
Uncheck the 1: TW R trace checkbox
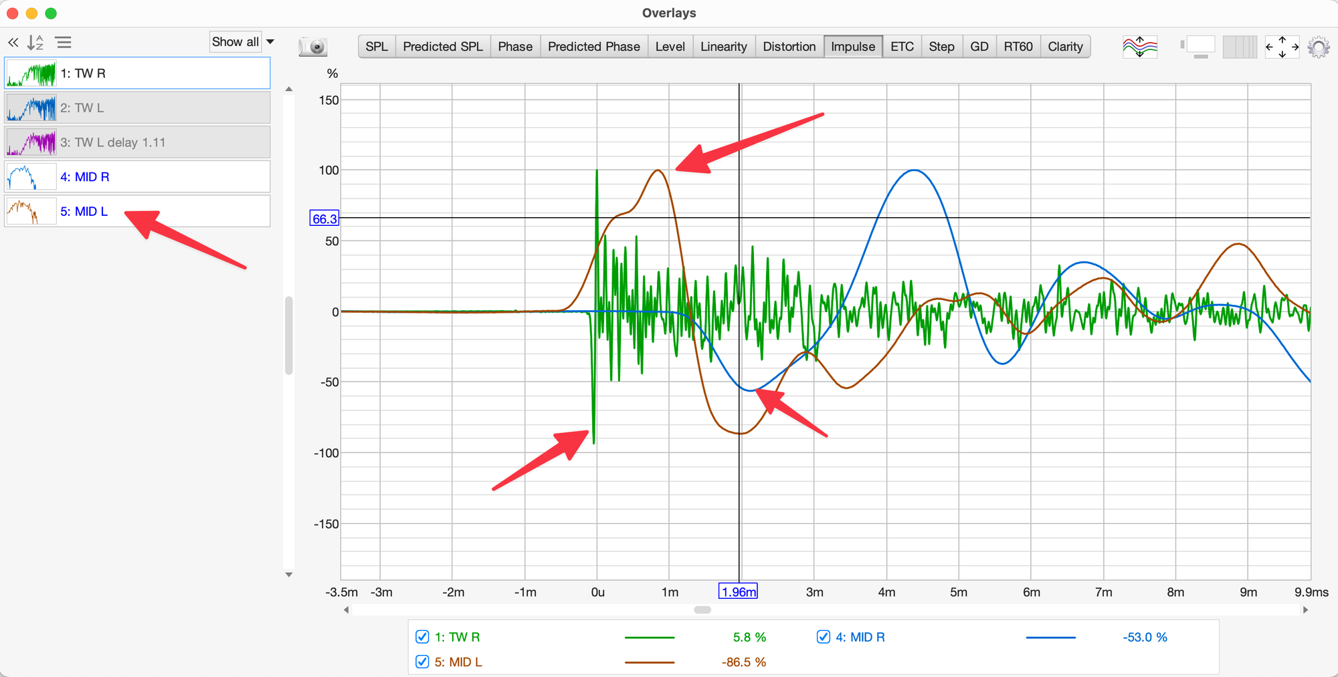click(422, 637)
